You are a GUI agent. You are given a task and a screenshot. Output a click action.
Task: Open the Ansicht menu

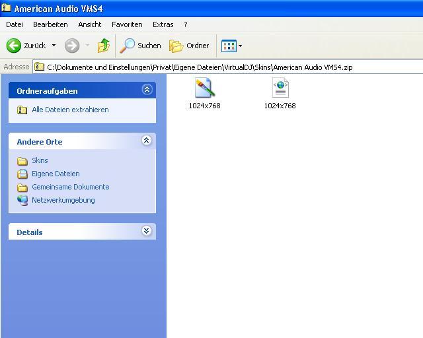[x=90, y=24]
